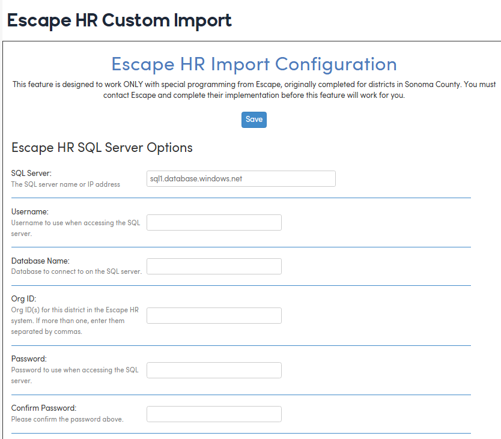Screen dimensions: 501x439
Task: Click the 'SQL Server:' label
Action: tap(31, 173)
